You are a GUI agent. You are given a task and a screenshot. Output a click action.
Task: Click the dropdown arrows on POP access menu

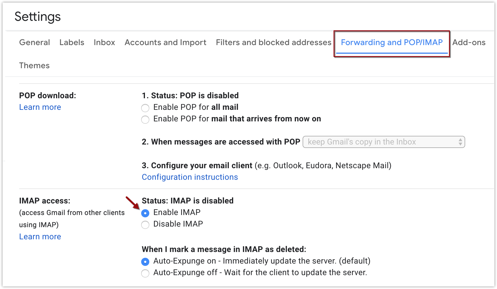pyautogui.click(x=460, y=142)
